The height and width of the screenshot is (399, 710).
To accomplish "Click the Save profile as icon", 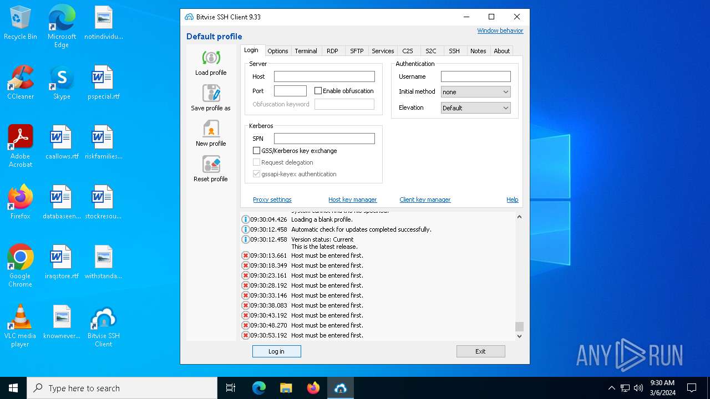I will click(x=211, y=93).
